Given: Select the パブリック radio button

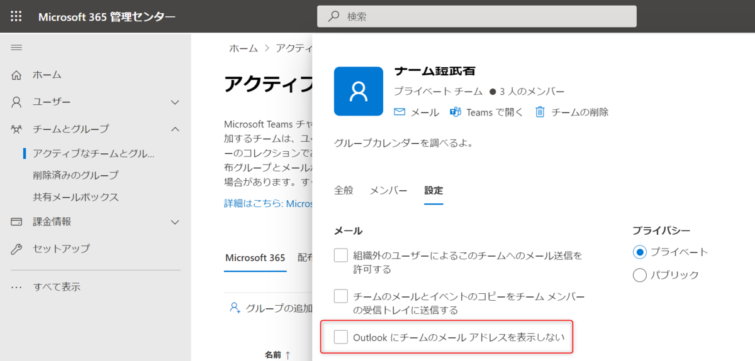Looking at the screenshot, I should 640,275.
